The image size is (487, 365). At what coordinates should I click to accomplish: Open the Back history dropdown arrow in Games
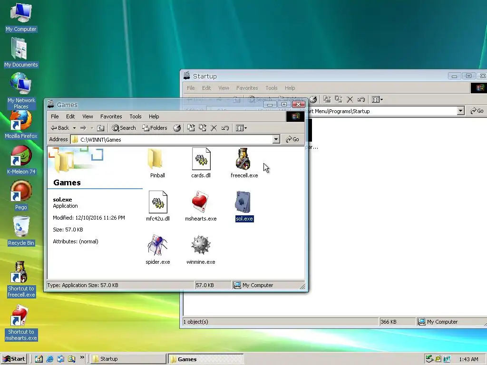pyautogui.click(x=74, y=128)
